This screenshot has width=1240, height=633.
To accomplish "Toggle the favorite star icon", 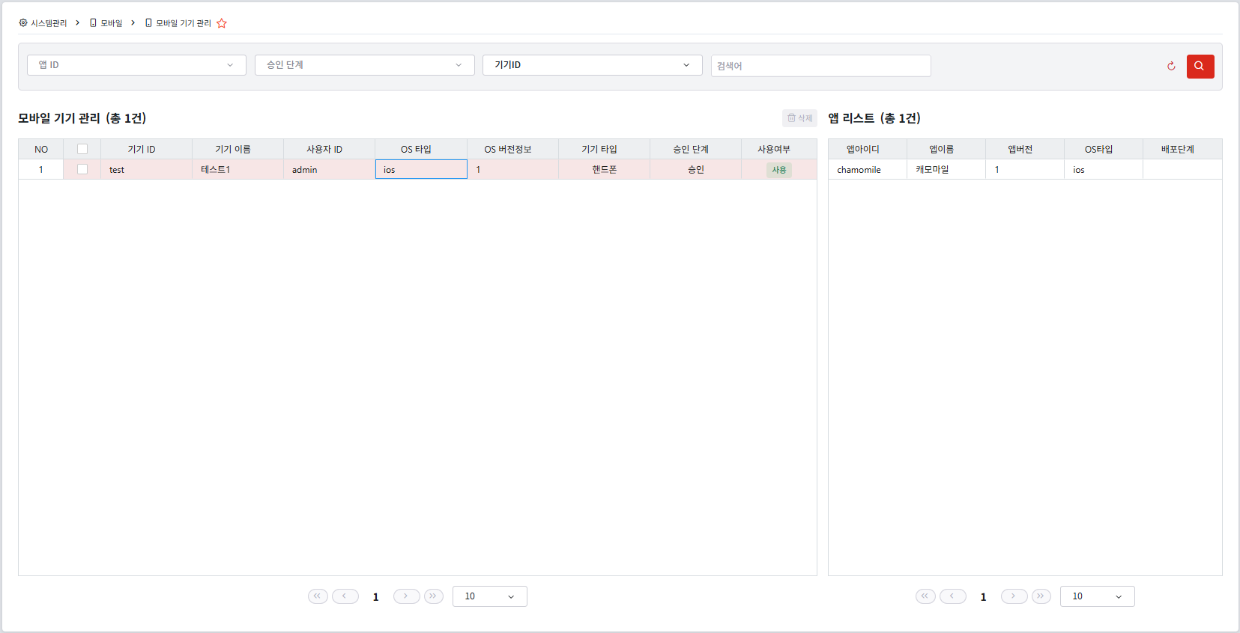I will [222, 23].
